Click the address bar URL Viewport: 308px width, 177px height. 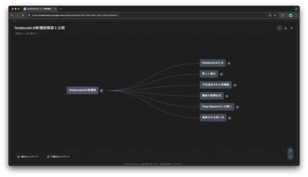75,15
